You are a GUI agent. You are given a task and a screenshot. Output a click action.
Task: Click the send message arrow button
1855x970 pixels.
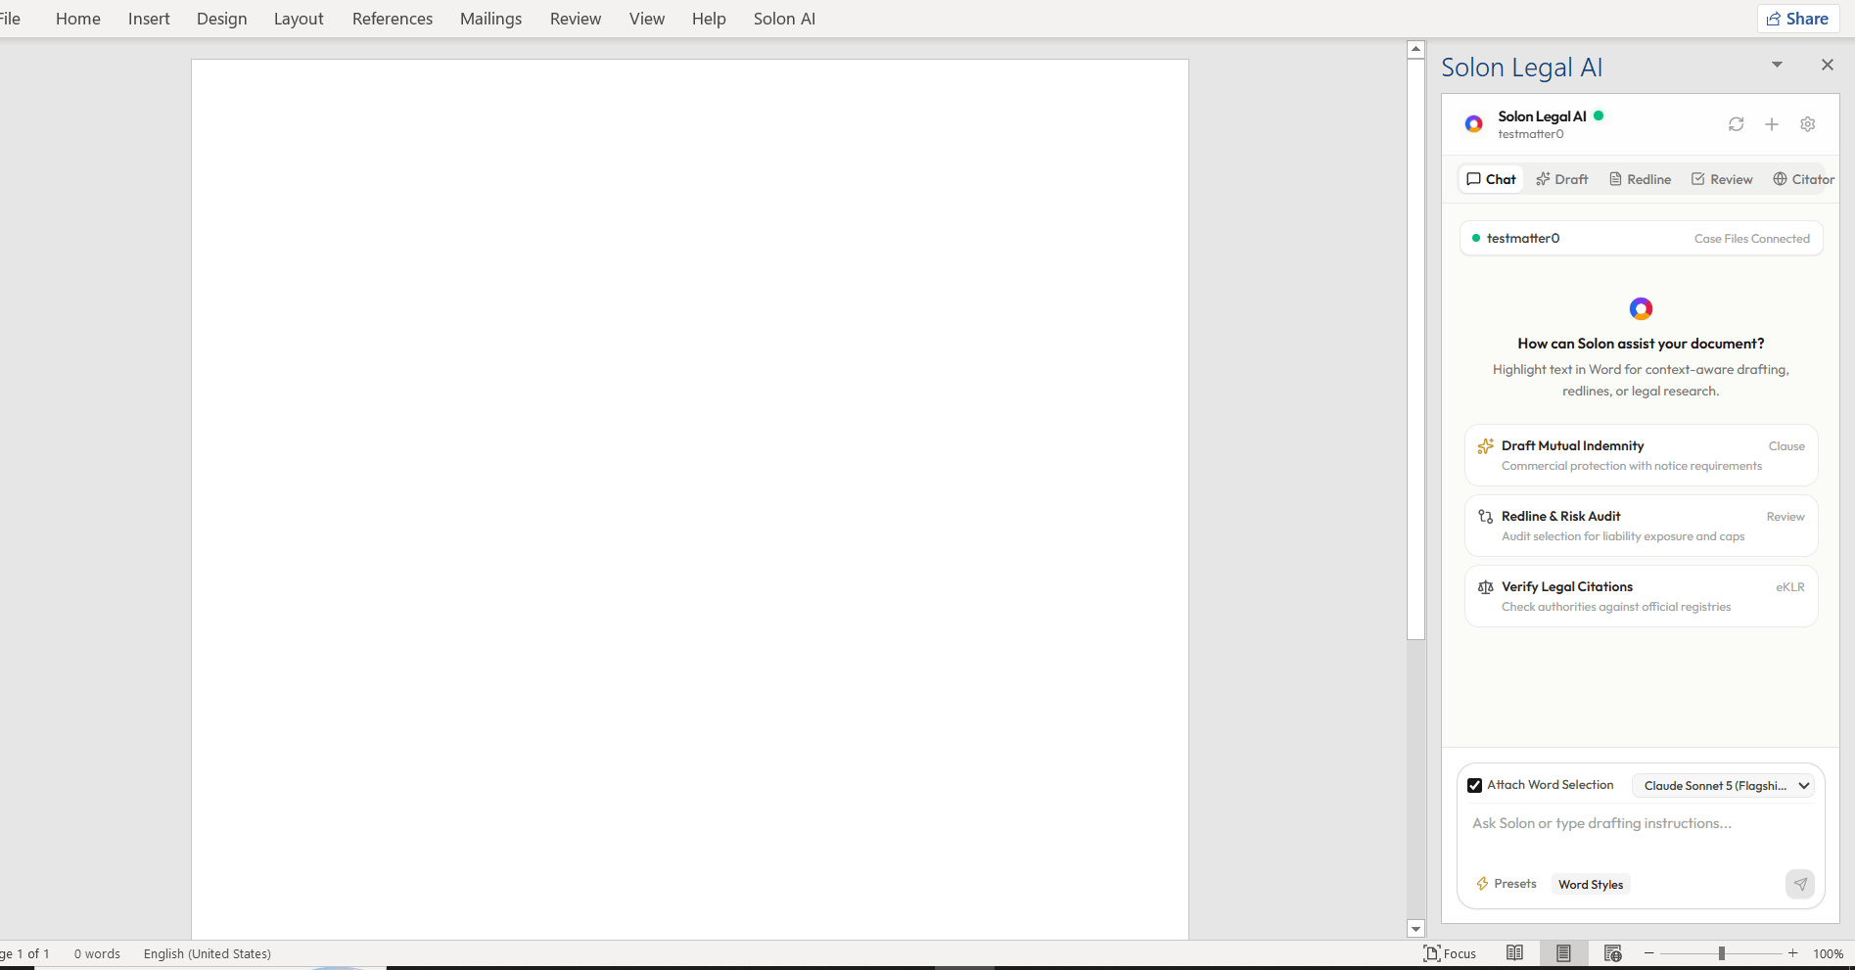(x=1800, y=884)
